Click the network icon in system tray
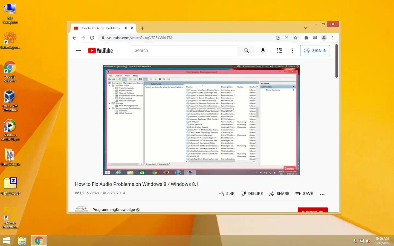 pos(362,241)
